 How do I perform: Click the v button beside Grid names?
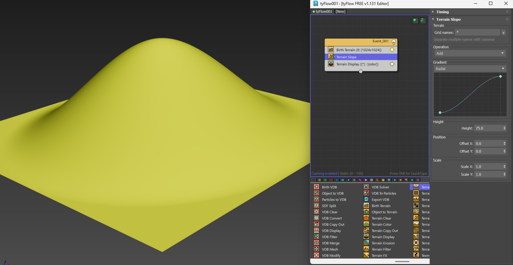click(x=503, y=33)
